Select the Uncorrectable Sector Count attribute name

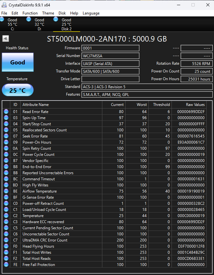click(x=46, y=234)
